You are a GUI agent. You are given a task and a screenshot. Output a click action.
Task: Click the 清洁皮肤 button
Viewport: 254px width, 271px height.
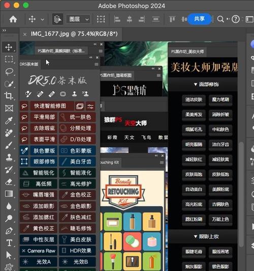tap(194, 100)
